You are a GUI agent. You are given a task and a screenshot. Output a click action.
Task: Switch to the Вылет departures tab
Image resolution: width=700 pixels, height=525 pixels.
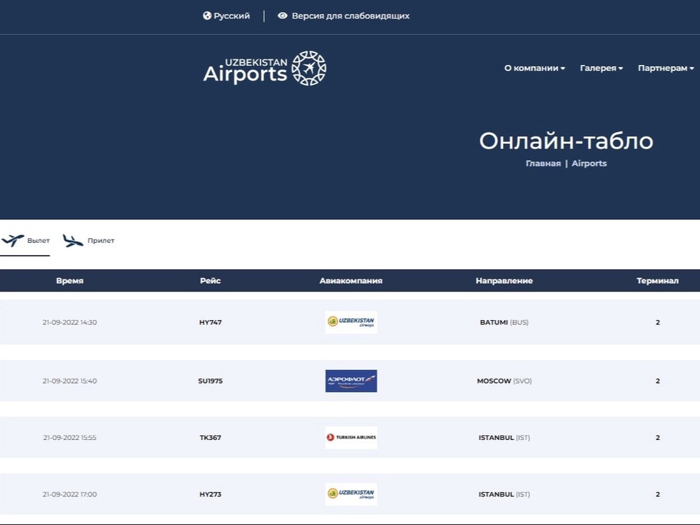pyautogui.click(x=38, y=241)
